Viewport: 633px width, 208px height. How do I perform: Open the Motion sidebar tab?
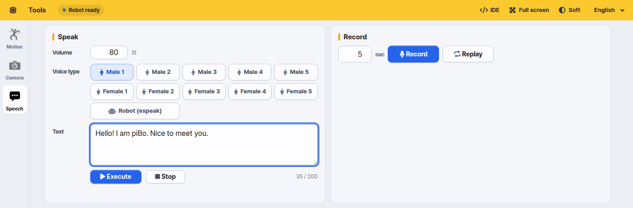point(15,39)
